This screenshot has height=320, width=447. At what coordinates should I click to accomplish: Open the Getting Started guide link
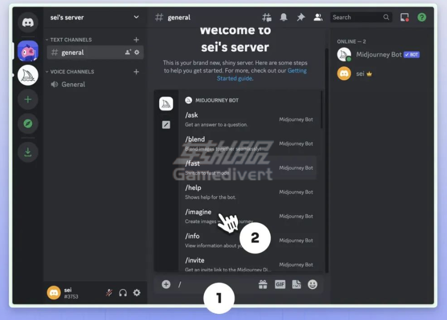coord(234,78)
